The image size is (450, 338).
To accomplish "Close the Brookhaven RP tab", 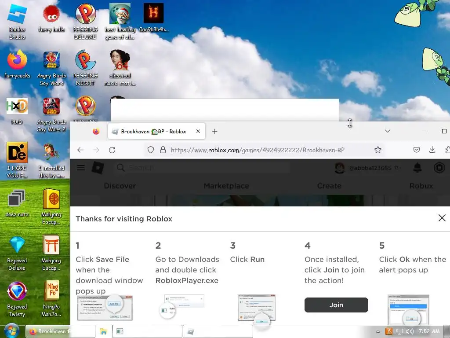I will coord(198,131).
